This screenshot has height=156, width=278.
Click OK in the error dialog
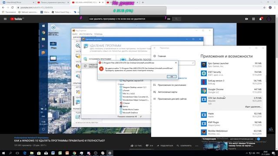pyautogui.click(x=172, y=77)
